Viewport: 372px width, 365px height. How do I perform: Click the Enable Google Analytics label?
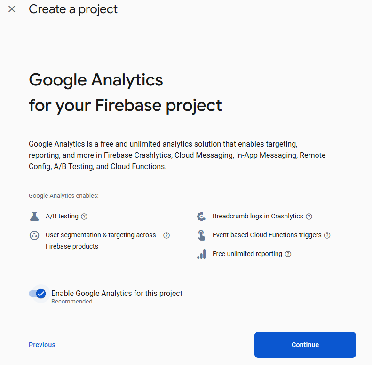[117, 294]
